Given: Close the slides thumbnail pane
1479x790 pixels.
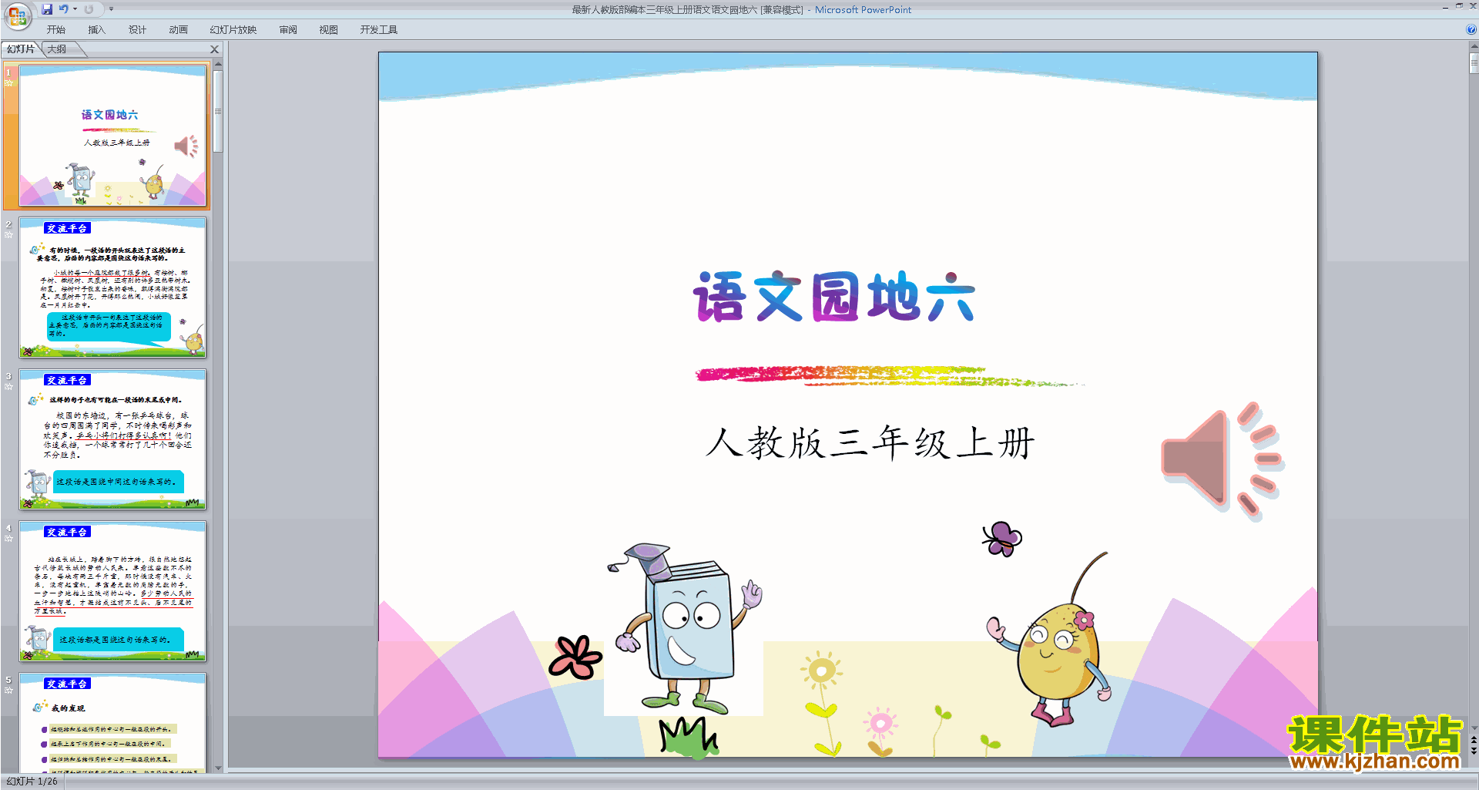Looking at the screenshot, I should [x=215, y=49].
